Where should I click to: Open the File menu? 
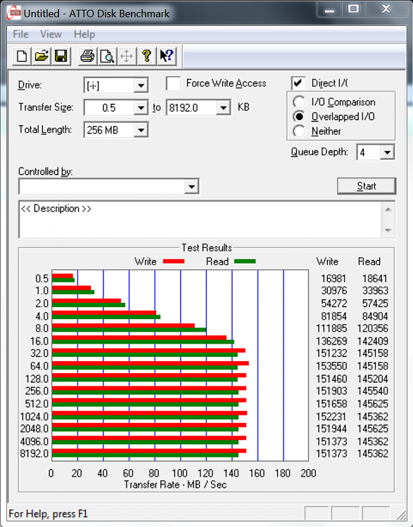pyautogui.click(x=20, y=34)
